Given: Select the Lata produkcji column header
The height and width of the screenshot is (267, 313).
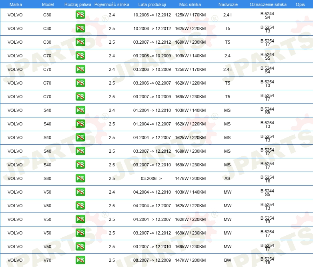Looking at the screenshot, I should [152, 4].
